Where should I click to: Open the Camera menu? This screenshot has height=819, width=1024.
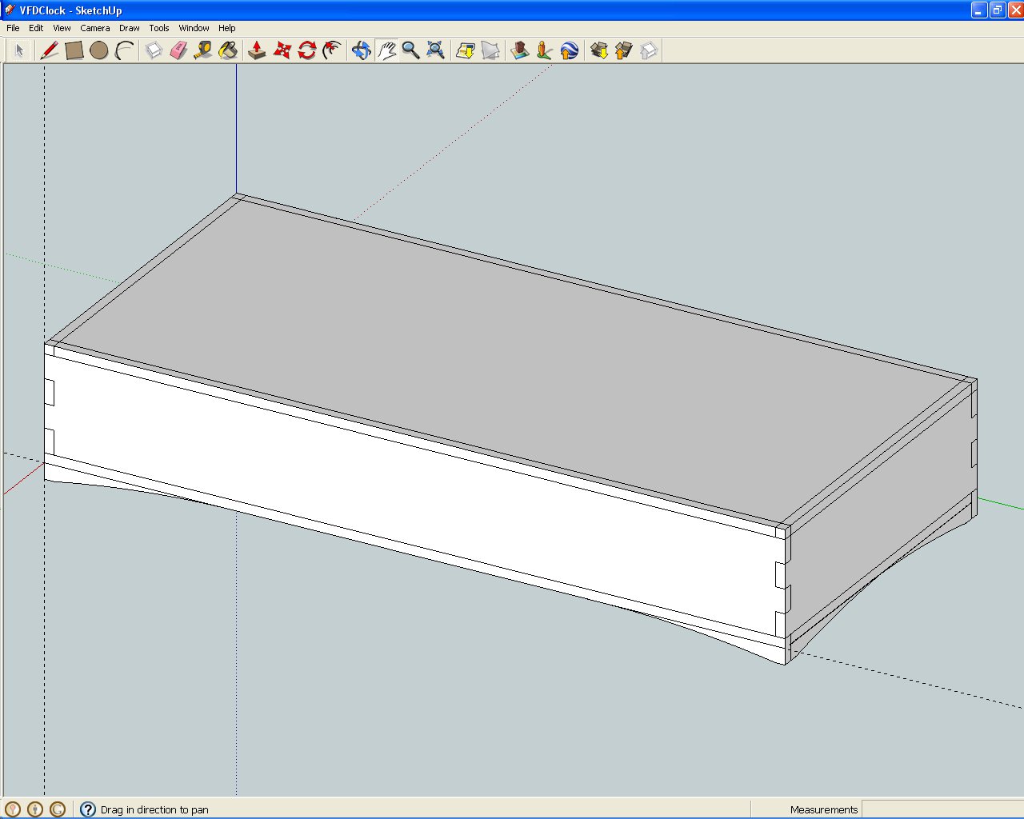[x=95, y=28]
